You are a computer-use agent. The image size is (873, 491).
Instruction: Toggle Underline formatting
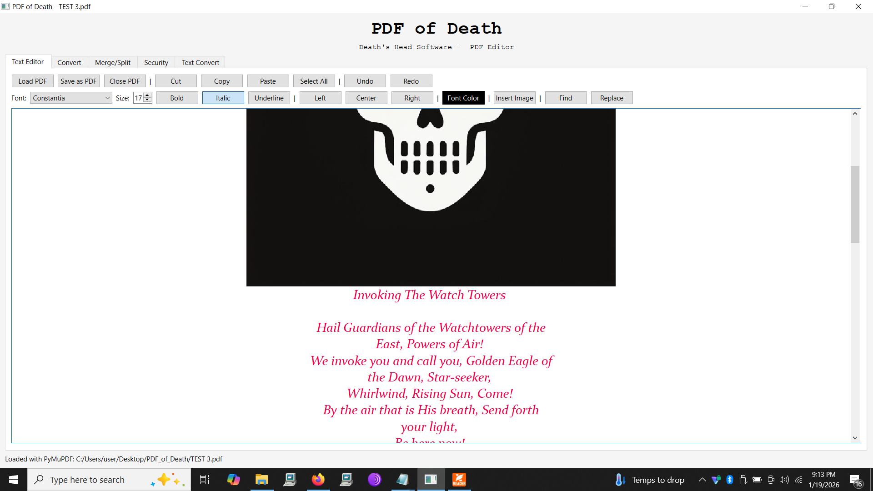pyautogui.click(x=269, y=98)
